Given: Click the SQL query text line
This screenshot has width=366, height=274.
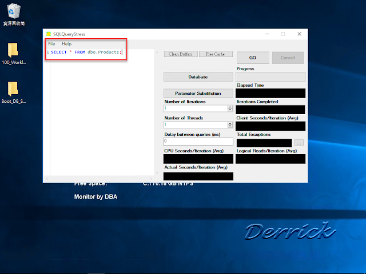Looking at the screenshot, I should click(86, 52).
